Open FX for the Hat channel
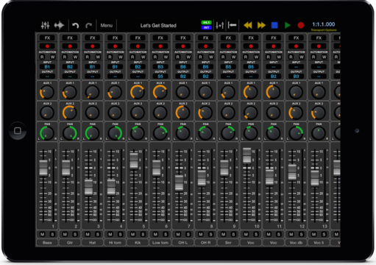The width and height of the screenshot is (376, 265). [93, 38]
